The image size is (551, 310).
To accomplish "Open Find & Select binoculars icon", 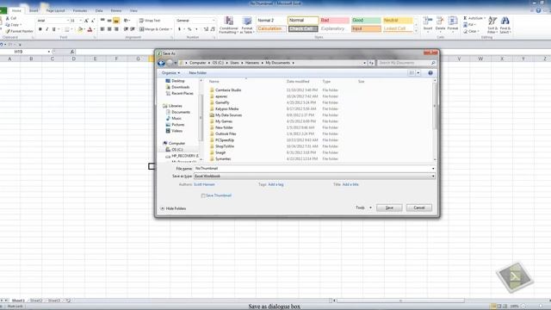I will 505,25.
